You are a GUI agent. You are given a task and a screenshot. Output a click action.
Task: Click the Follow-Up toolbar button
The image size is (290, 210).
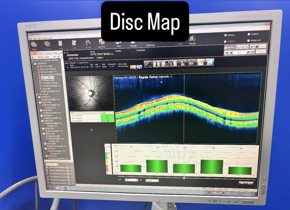[150, 43]
